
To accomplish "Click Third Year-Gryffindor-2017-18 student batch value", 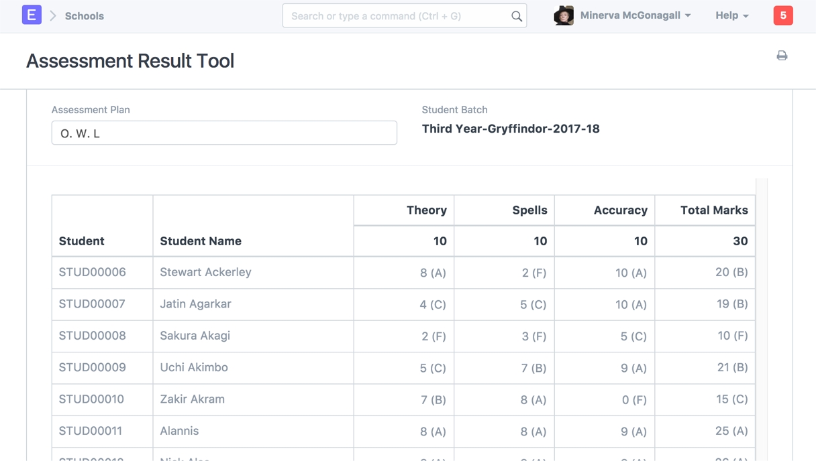I will tap(511, 129).
